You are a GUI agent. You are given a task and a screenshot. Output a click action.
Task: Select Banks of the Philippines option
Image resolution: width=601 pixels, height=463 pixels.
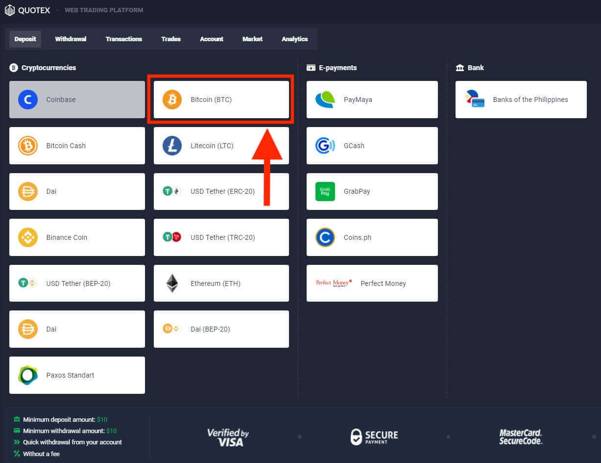pyautogui.click(x=521, y=100)
